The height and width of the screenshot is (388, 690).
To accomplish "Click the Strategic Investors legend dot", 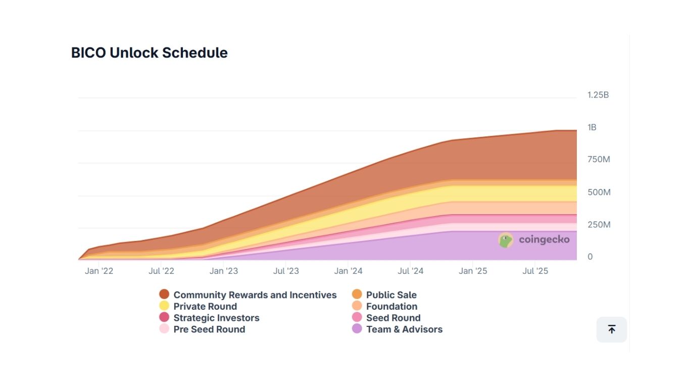I will 164,318.
